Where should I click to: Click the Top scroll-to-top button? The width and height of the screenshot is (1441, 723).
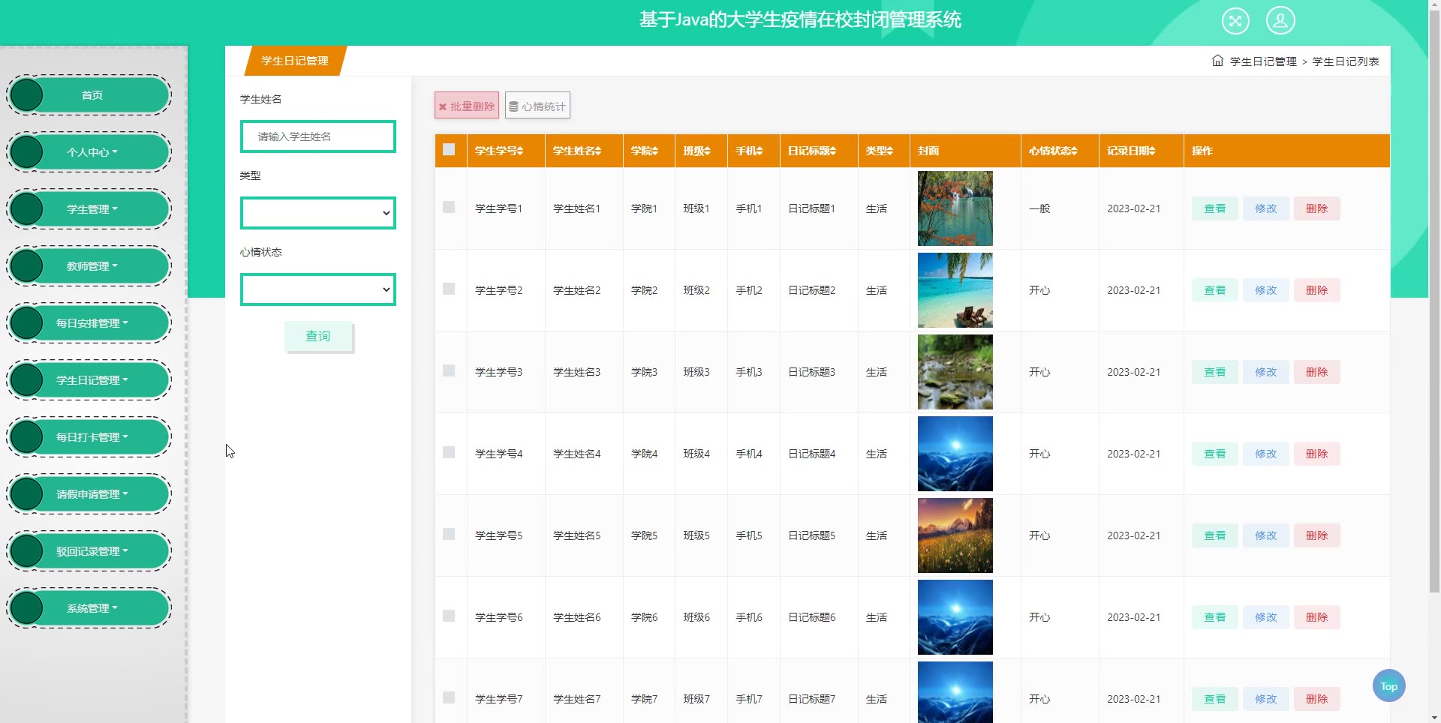(x=1388, y=685)
